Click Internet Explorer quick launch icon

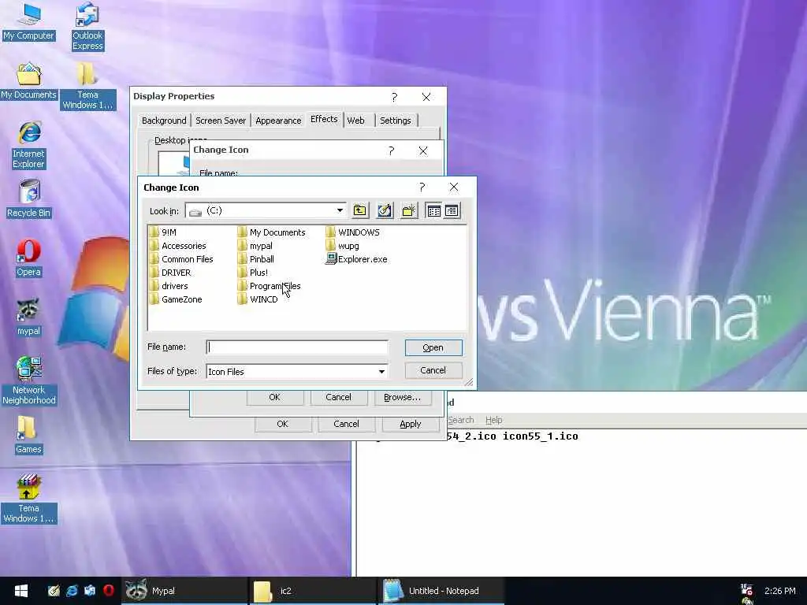click(x=72, y=591)
